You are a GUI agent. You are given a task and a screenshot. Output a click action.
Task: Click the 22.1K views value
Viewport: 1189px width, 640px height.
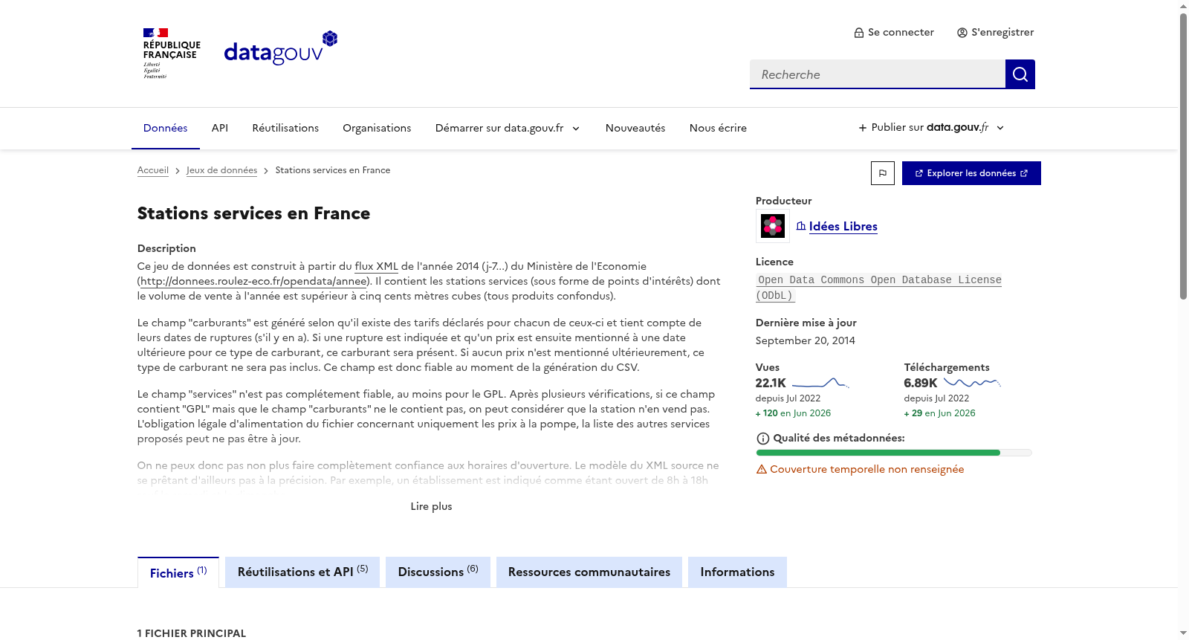[x=771, y=383]
